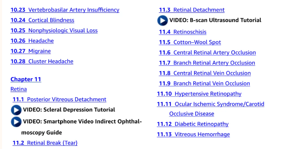Open 11.6 Central Retinal Artery Occlusion
The height and width of the screenshot is (149, 282).
[x=207, y=53]
